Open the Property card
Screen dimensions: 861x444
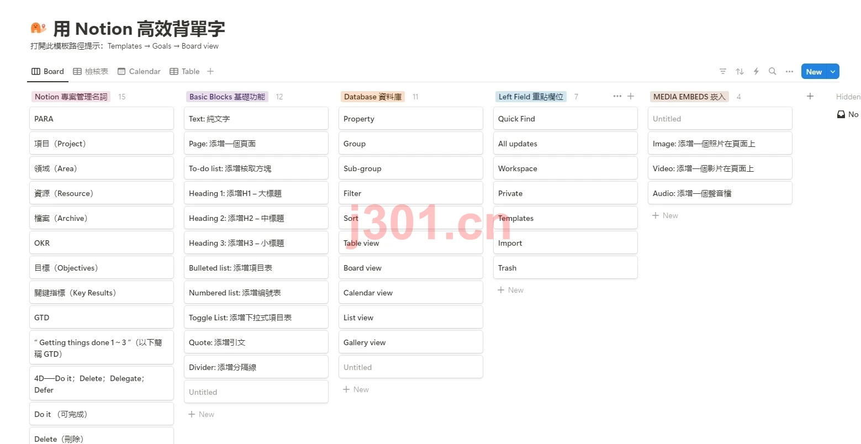point(411,119)
